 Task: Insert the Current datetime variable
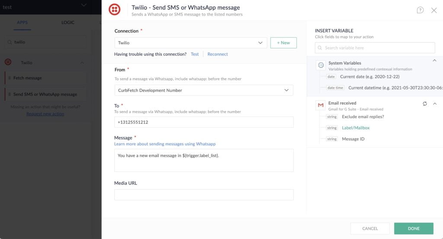click(395, 88)
